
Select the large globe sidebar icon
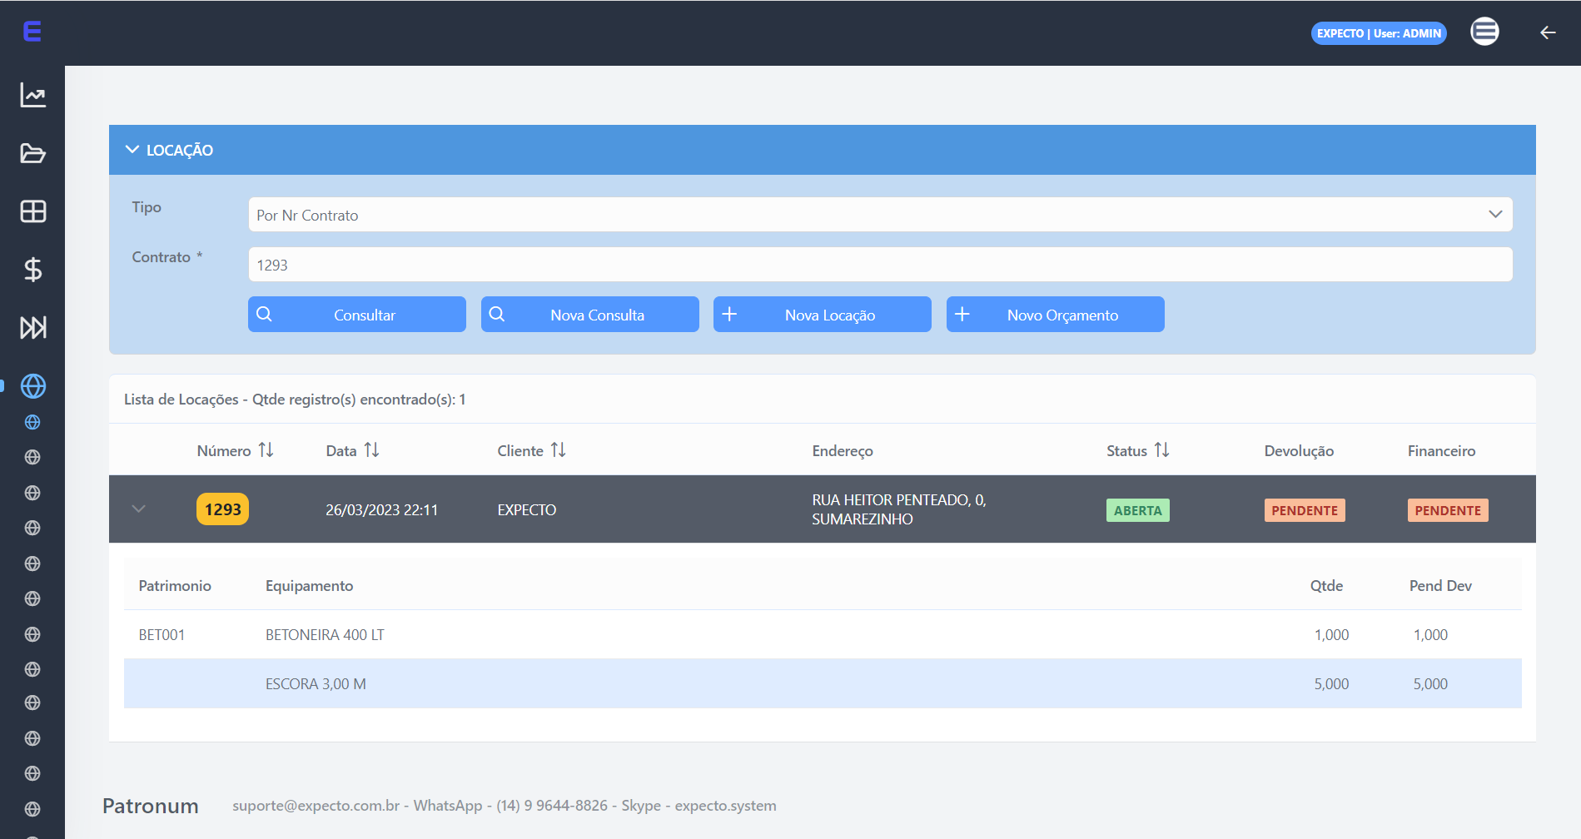point(32,386)
